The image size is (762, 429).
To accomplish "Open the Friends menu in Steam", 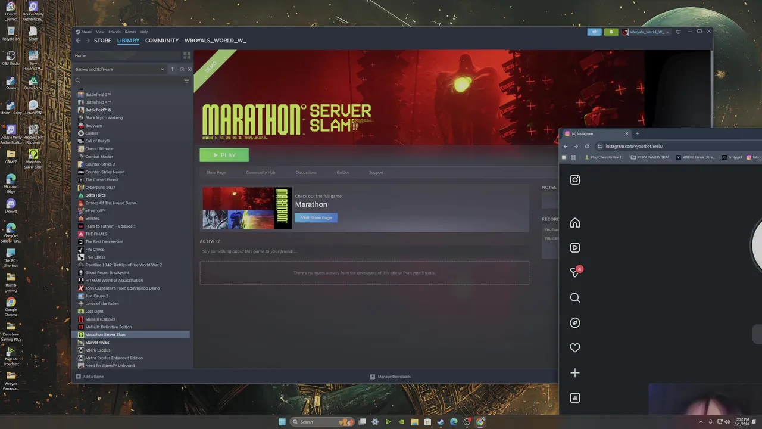I will pyautogui.click(x=114, y=32).
